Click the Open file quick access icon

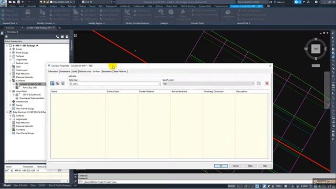[14, 2]
